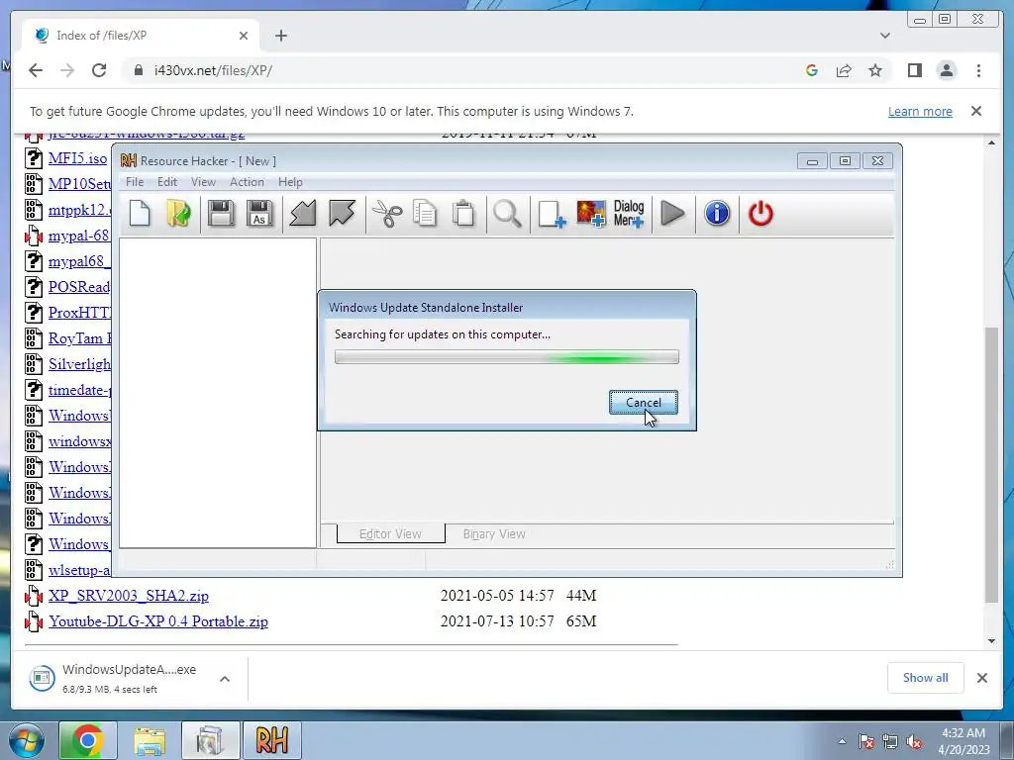This screenshot has height=760, width=1014.
Task: Expand the download item options chevron
Action: 225,679
